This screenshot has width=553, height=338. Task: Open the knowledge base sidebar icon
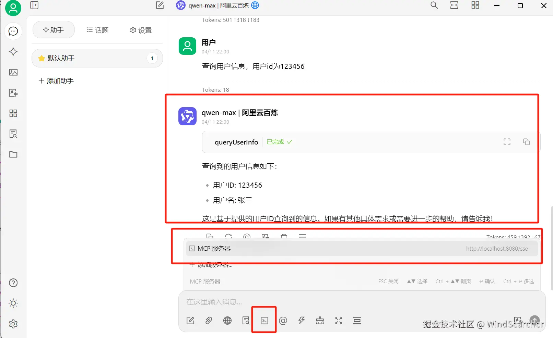click(13, 134)
